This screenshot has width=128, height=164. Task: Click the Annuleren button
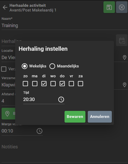[100, 117]
